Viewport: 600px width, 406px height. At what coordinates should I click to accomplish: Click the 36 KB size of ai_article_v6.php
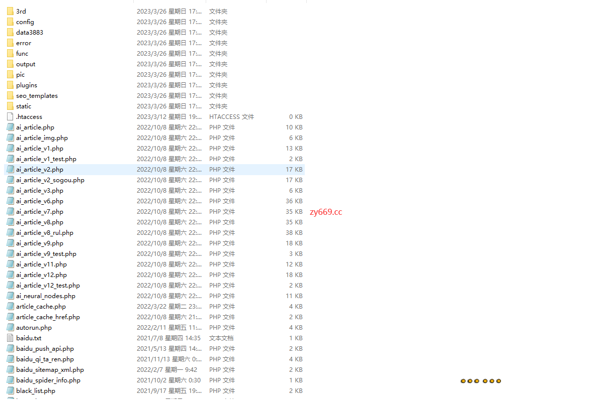pos(294,201)
